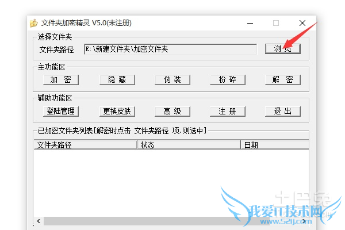Image resolution: width=345 pixels, height=230 pixels.
Task: Click the 浏览 browse button
Action: pos(283,49)
